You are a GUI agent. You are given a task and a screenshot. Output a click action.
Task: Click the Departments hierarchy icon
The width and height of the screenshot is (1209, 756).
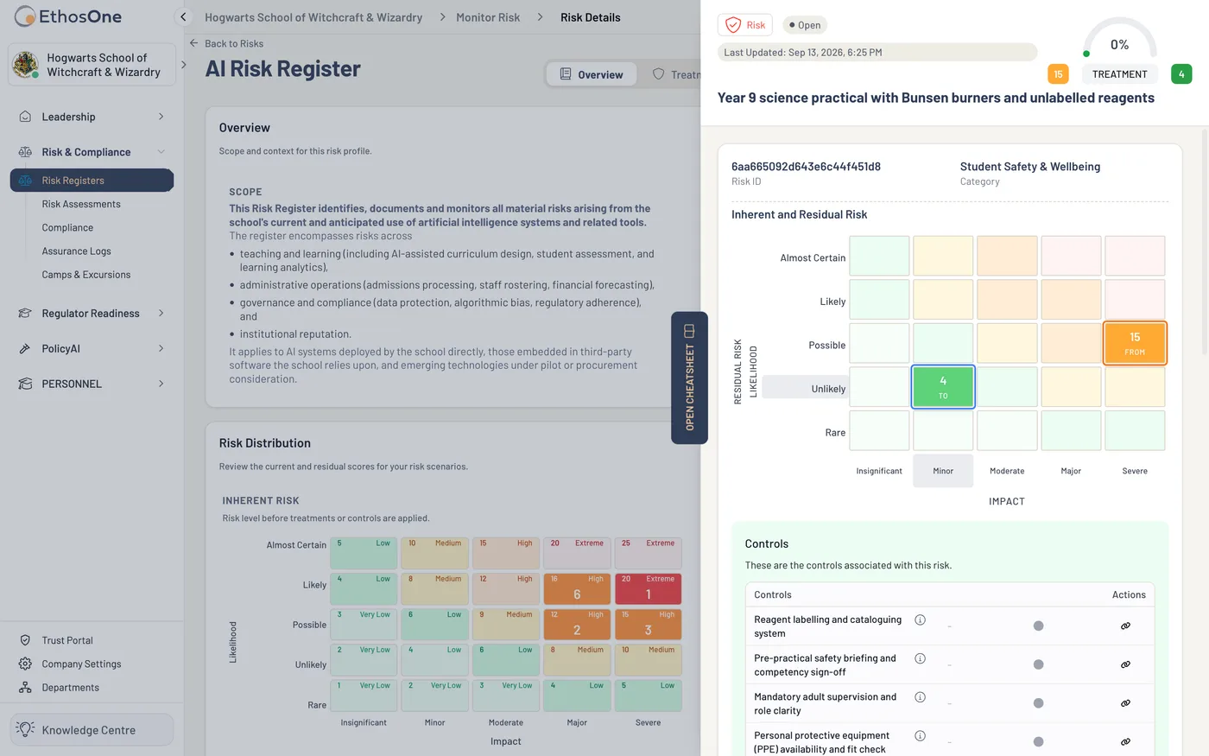point(25,688)
